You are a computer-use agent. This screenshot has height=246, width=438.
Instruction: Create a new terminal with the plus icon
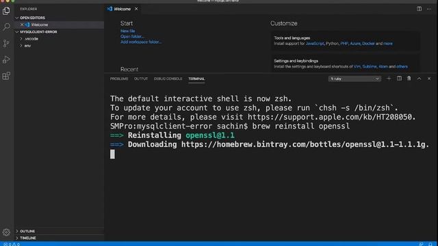[389, 79]
